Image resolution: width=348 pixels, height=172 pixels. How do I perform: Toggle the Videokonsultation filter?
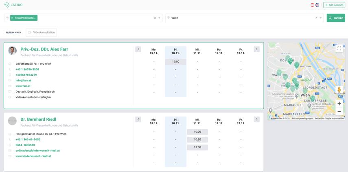tap(41, 32)
